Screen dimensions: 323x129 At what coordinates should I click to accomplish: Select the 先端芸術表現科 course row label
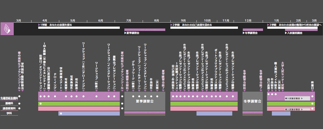pyautogui.click(x=9, y=99)
